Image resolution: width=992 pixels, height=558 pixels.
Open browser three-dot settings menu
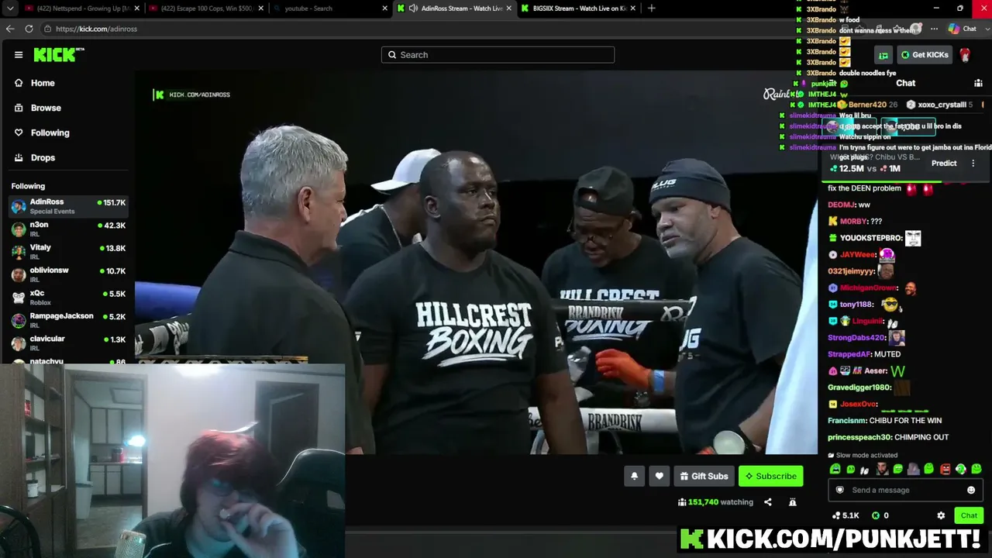934,29
